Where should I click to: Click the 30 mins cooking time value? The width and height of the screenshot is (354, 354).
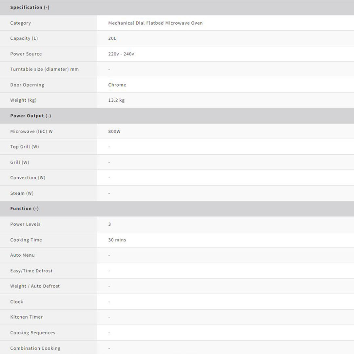click(117, 240)
